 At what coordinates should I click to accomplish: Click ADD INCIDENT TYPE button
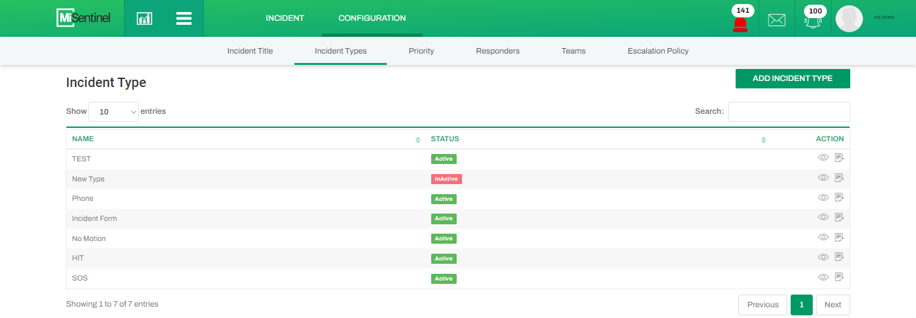pyautogui.click(x=792, y=78)
